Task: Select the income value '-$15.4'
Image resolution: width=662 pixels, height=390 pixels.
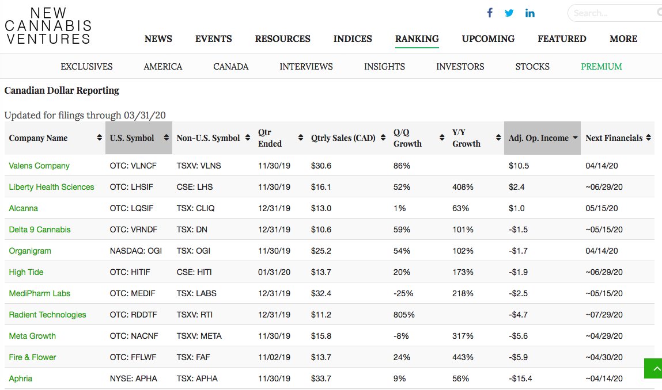Action: (x=520, y=378)
